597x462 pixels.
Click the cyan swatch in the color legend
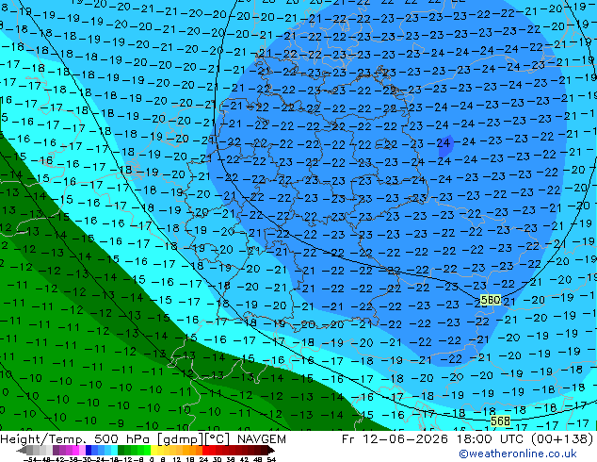[115, 451]
